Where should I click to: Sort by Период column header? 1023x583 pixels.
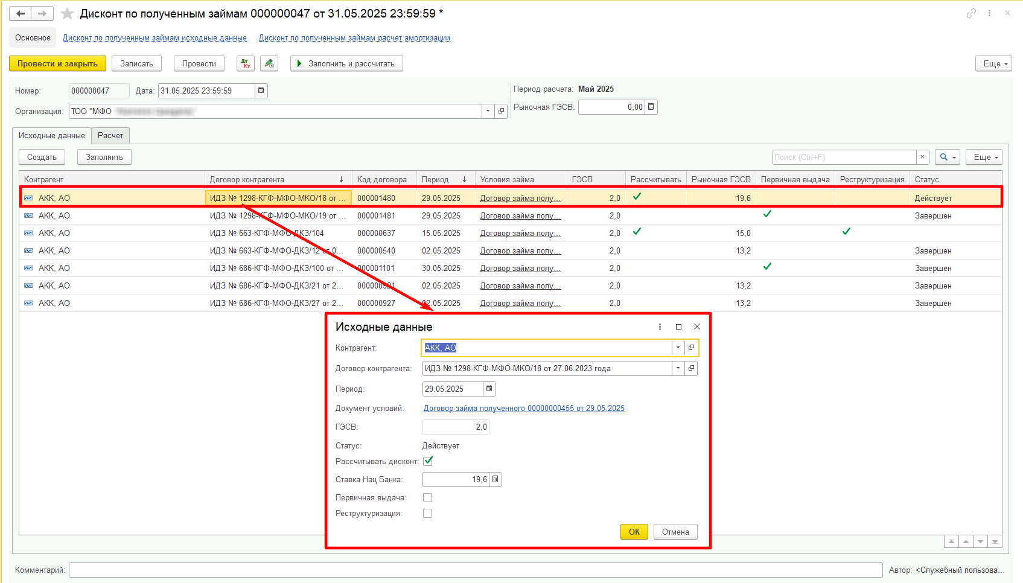pos(445,179)
